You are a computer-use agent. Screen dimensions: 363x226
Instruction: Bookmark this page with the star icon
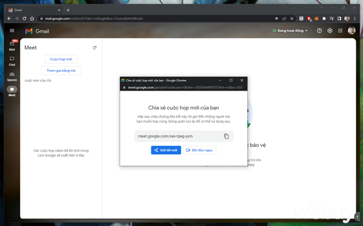tap(292, 19)
